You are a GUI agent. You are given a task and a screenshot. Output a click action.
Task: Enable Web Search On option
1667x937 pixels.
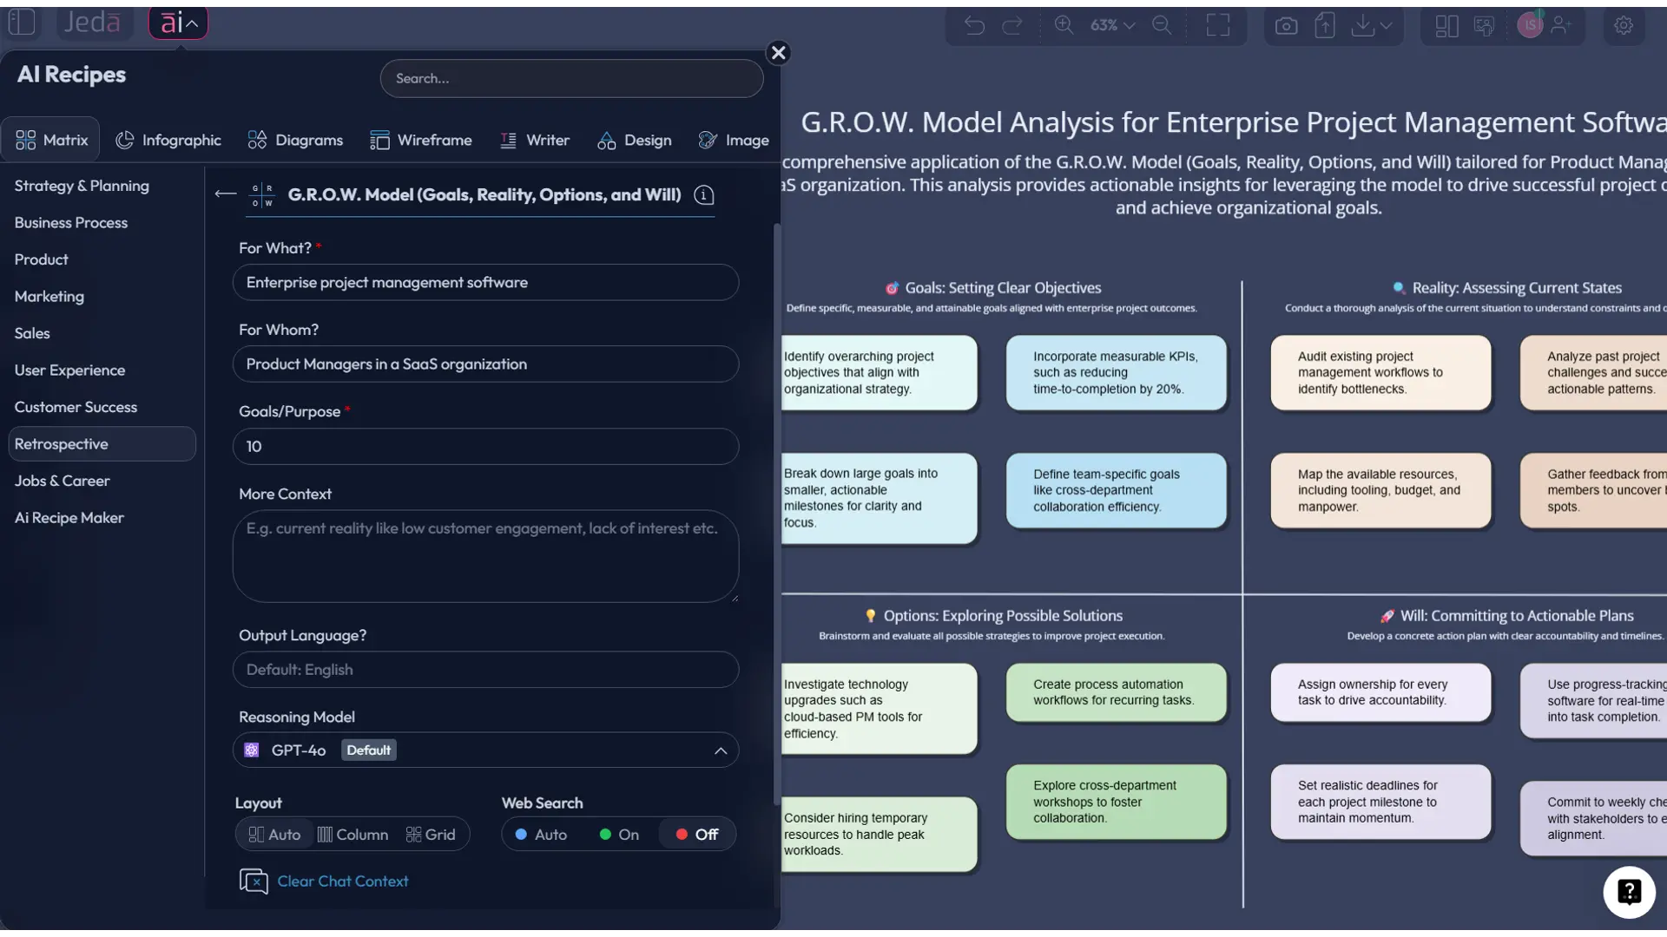pos(618,834)
